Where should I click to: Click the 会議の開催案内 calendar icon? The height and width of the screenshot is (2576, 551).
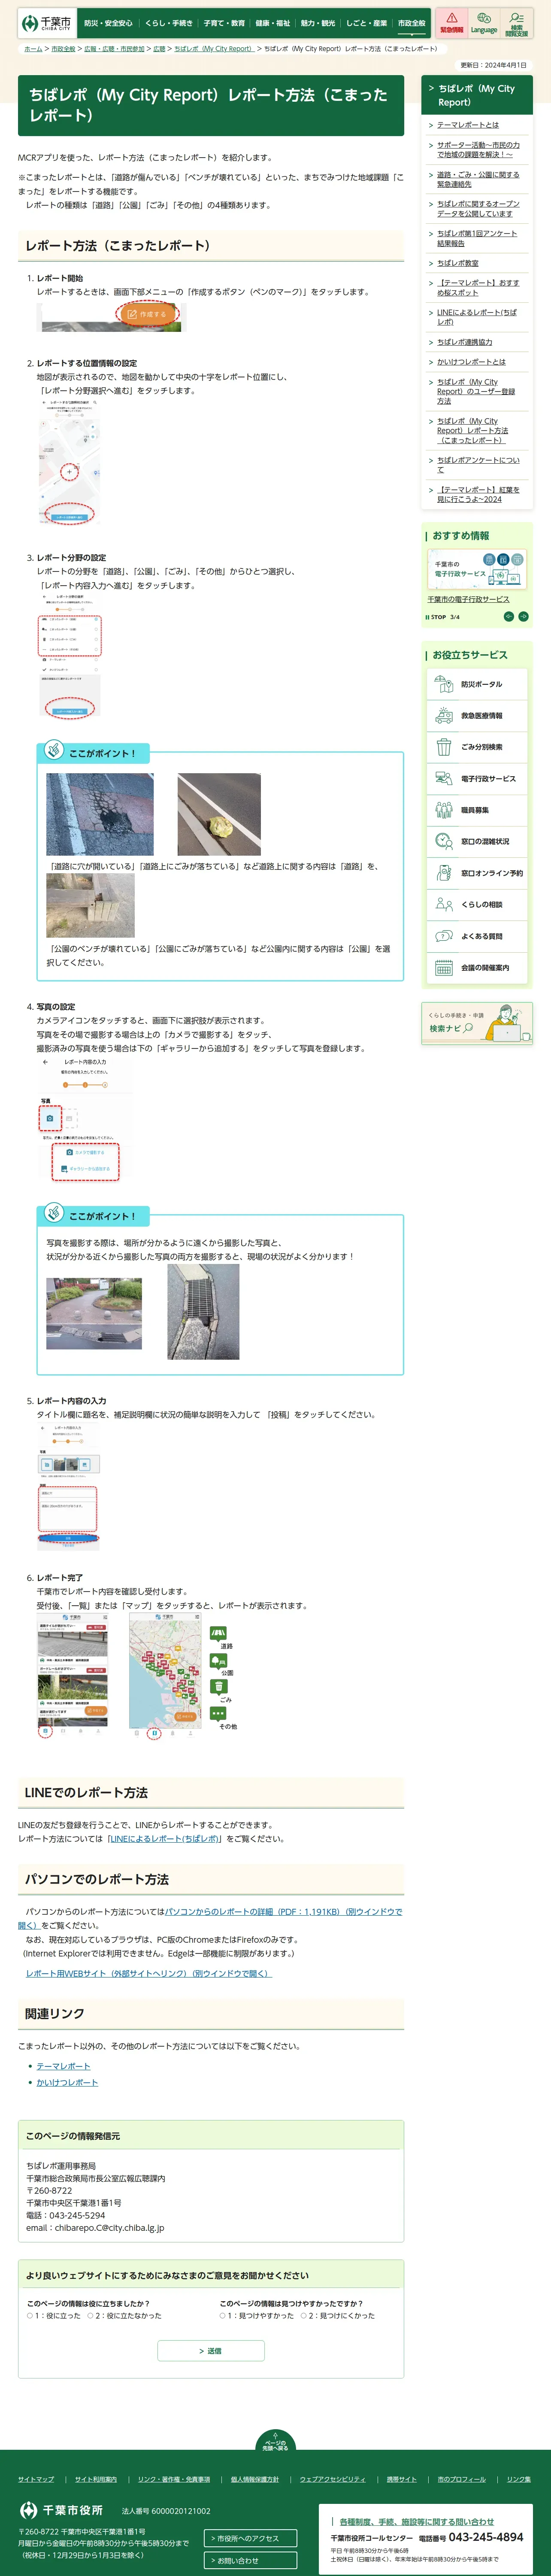point(444,968)
